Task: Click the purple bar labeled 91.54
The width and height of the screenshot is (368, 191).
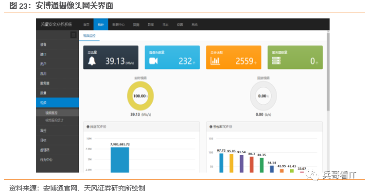Action: pyautogui.click(x=242, y=164)
